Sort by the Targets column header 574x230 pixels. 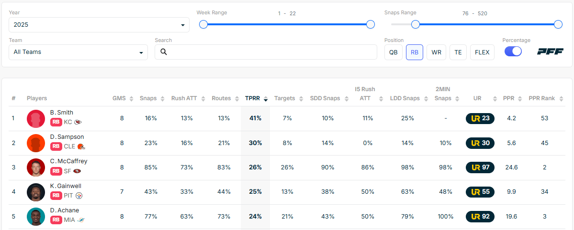(284, 98)
